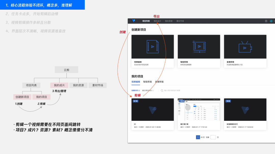This screenshot has width=275, height=154.
Task: Click the AI高效视频编辑 description
Action: pos(186,65)
